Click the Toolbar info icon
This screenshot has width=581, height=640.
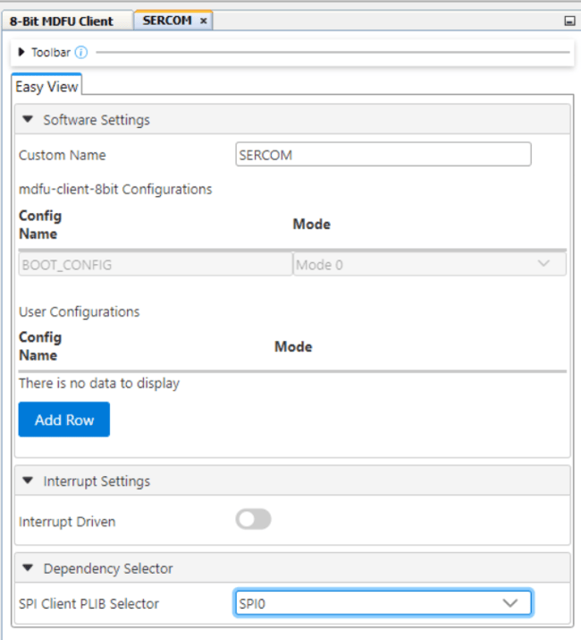pos(81,53)
